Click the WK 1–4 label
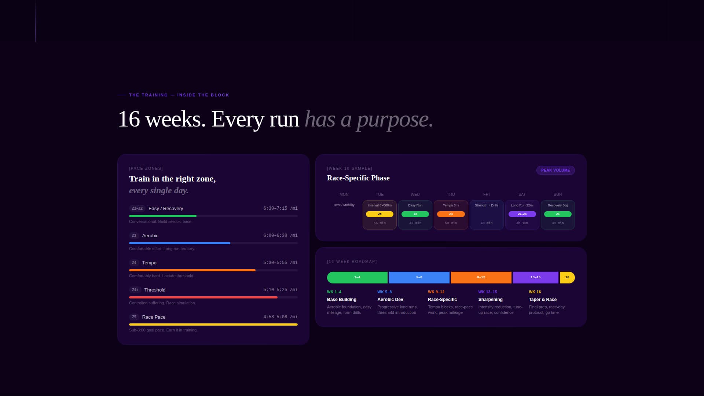Viewport: 704px width, 396px height. click(334, 292)
